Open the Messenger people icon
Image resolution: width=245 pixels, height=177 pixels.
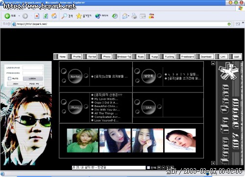(x=151, y=16)
